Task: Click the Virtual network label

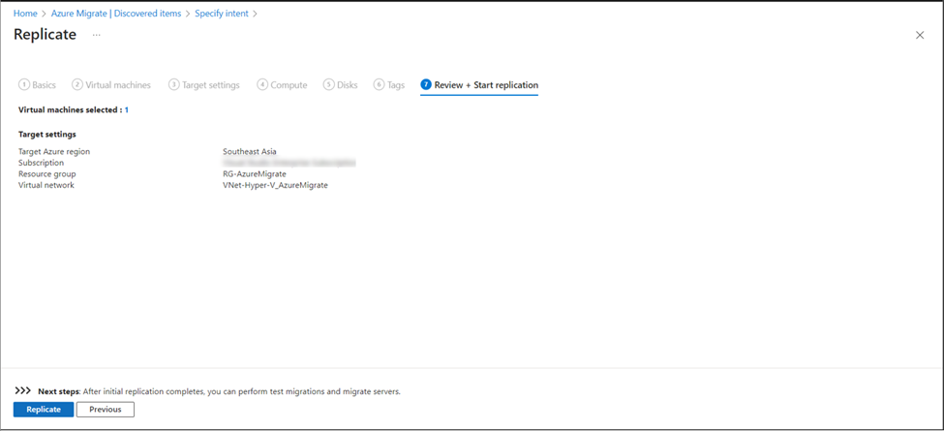Action: click(x=46, y=185)
